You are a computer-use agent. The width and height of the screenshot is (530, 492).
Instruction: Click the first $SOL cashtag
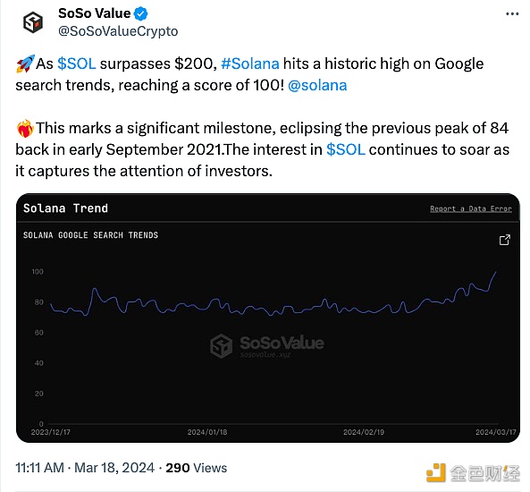pyautogui.click(x=77, y=64)
